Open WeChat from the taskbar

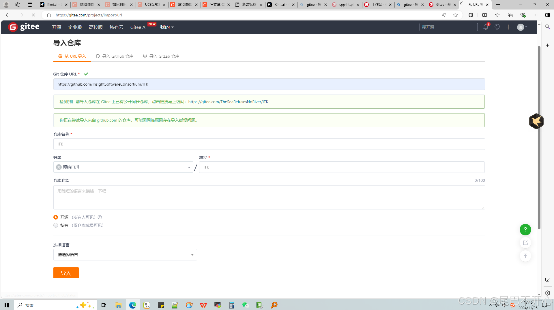tap(246, 305)
